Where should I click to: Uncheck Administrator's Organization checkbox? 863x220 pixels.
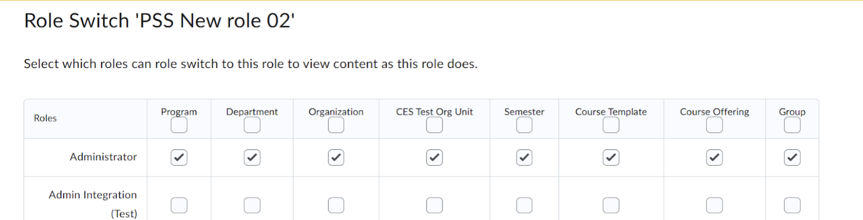tap(336, 158)
